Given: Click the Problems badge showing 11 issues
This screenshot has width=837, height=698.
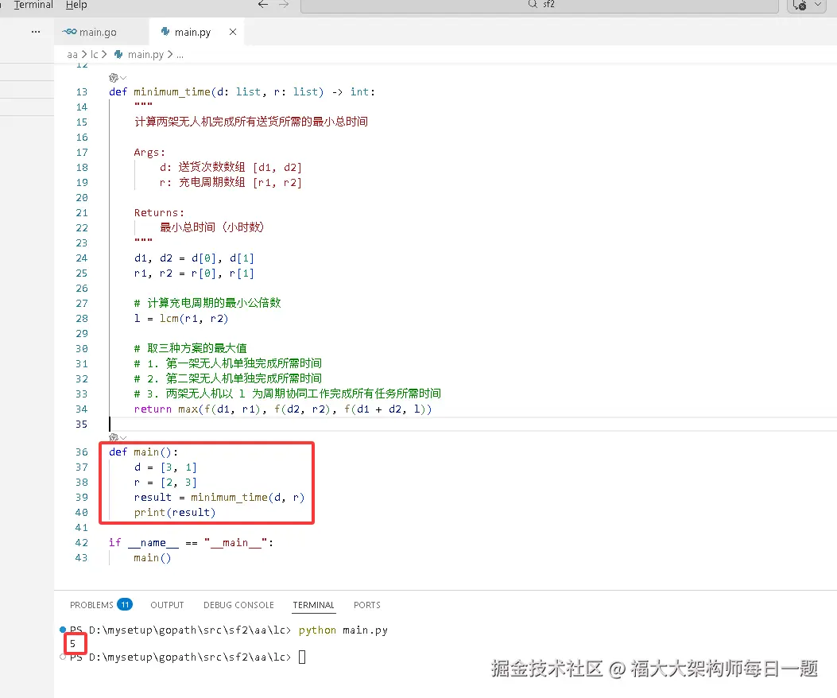Looking at the screenshot, I should coord(125,604).
